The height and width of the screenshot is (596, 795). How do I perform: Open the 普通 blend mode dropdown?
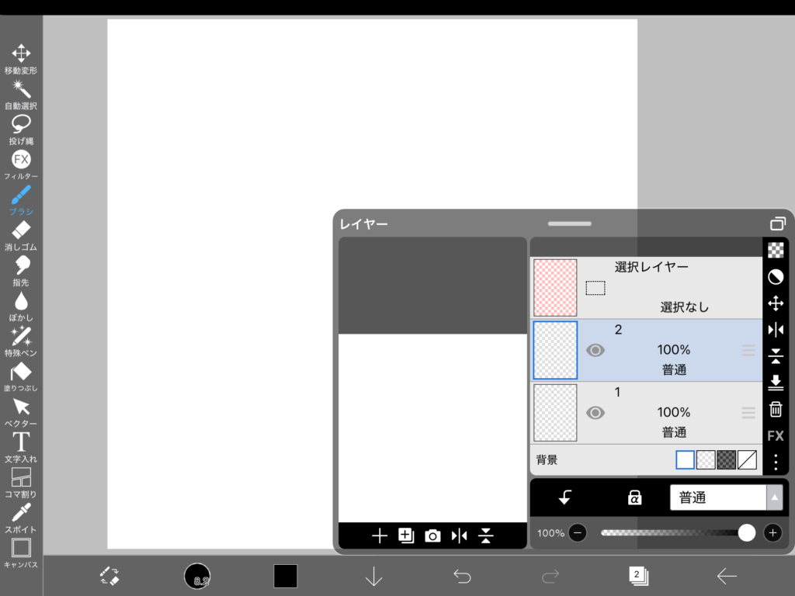tap(726, 497)
